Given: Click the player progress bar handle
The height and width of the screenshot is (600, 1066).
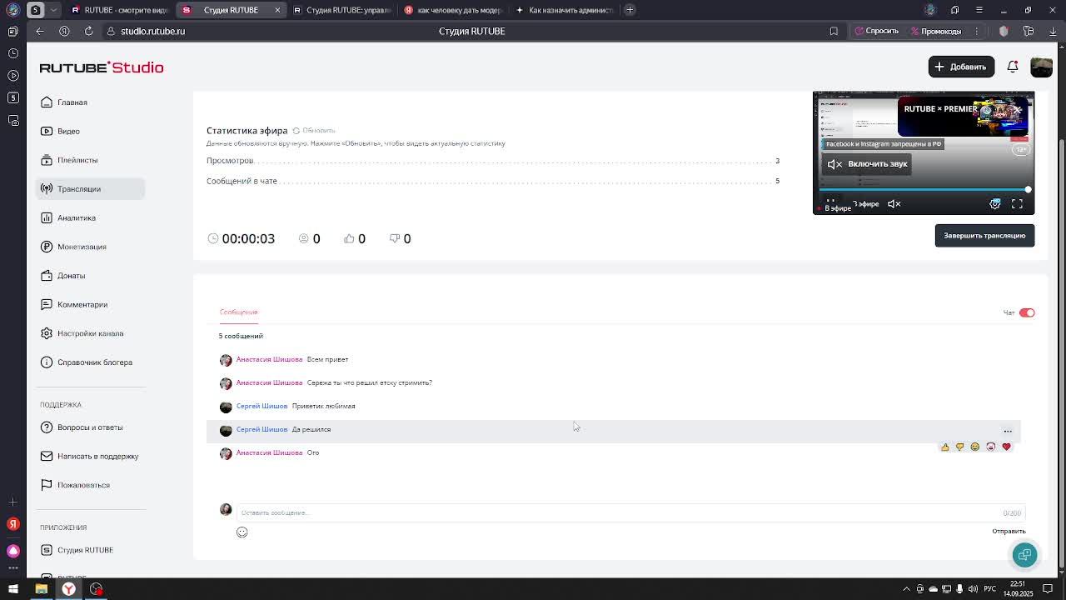Looking at the screenshot, I should 1028,189.
